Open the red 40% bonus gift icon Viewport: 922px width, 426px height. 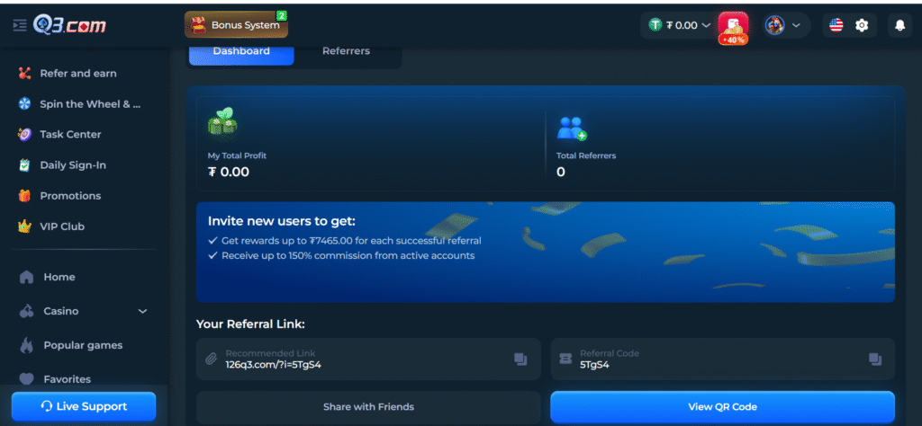pyautogui.click(x=733, y=26)
